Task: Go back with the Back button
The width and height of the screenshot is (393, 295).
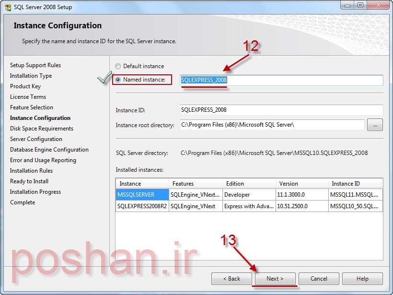Action: tap(231, 279)
